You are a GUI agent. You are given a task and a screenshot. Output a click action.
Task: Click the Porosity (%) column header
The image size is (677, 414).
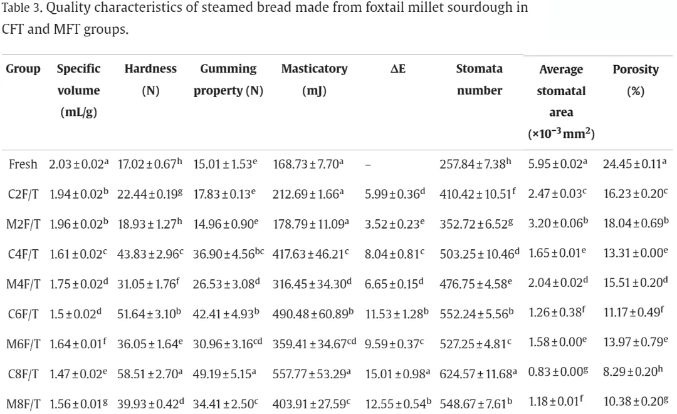click(636, 80)
